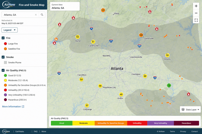
Task: Uncheck the Smoke layer checkbox
Action: click(x=3, y=57)
